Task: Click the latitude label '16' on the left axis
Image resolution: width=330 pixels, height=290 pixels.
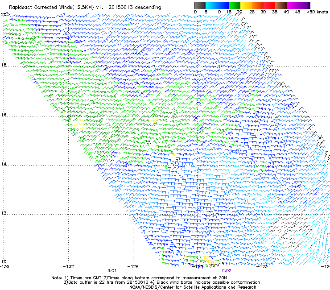Action: pyautogui.click(x=4, y=115)
